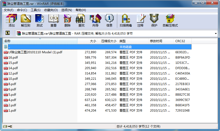The height and width of the screenshot is (131, 220).
Task: Click CRC32 value B68341F5
Action: coord(182,105)
